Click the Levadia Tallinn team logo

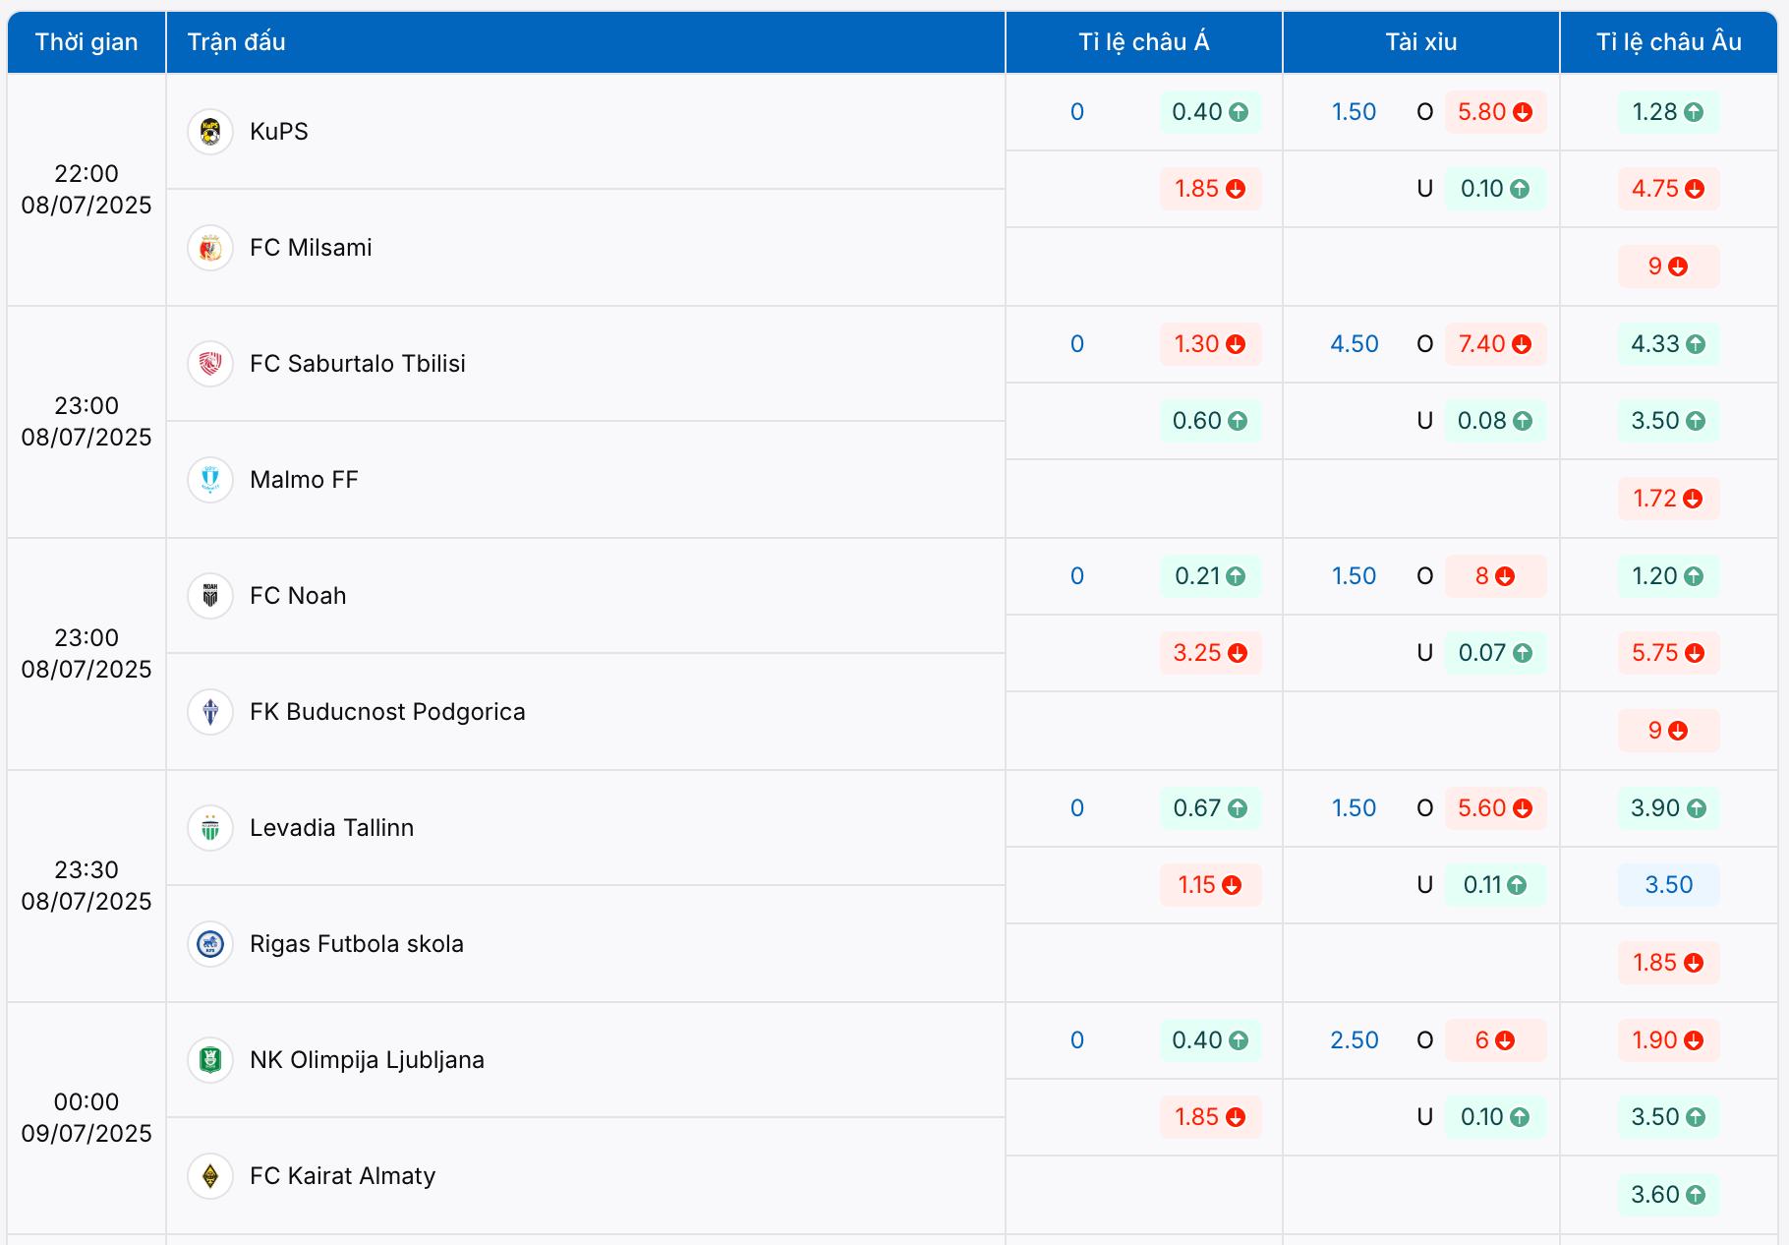(209, 828)
